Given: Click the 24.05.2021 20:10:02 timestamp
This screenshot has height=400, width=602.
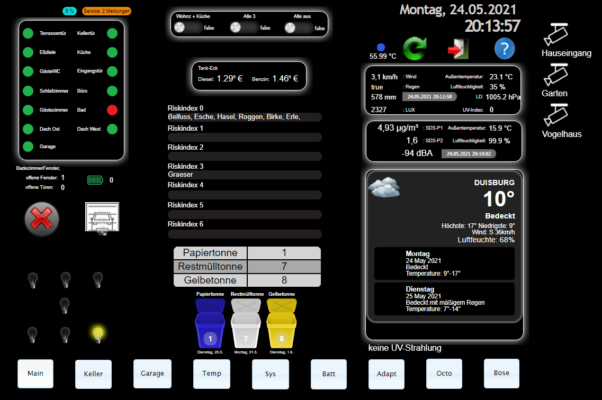Looking at the screenshot, I should pyautogui.click(x=469, y=154).
